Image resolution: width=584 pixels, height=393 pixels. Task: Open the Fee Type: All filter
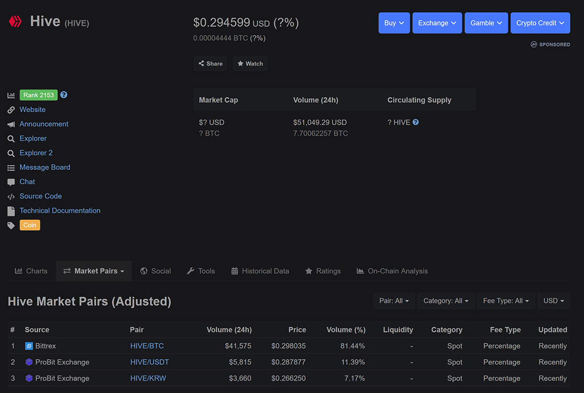(506, 301)
